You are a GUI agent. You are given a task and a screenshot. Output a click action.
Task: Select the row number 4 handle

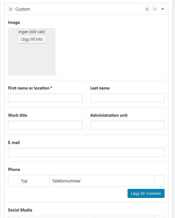11,9
